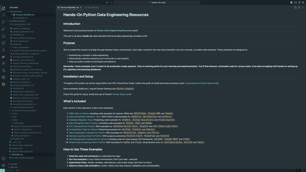Image resolution: width=306 pixels, height=172 pixels.
Task: Click the python-de-code command center search
Action: [157, 2]
